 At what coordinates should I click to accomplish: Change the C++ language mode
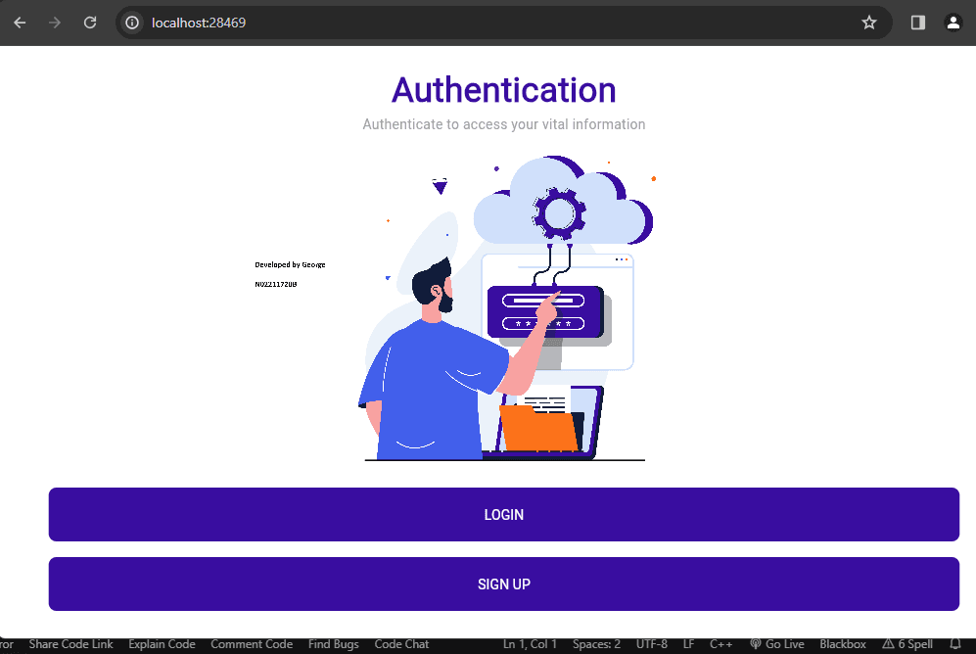pyautogui.click(x=720, y=644)
